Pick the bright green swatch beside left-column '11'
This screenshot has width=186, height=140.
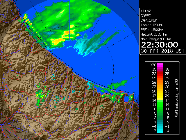pyautogui.click(x=160, y=104)
